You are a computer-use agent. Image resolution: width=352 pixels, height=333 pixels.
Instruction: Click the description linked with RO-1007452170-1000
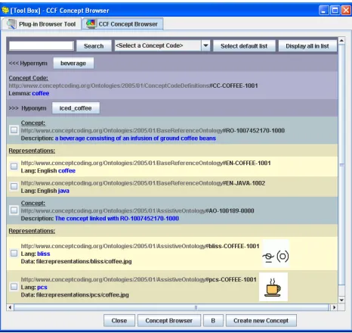(x=117, y=219)
